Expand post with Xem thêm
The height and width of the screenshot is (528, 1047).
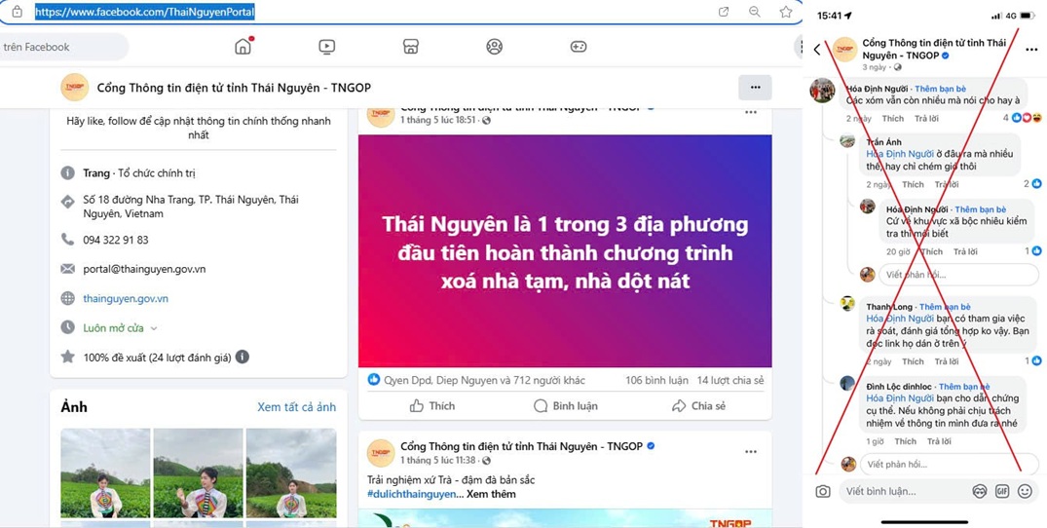(x=491, y=495)
